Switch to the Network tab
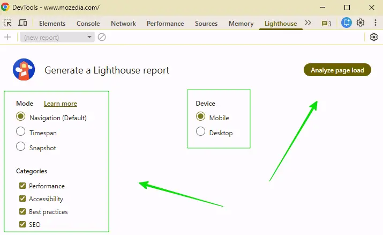This screenshot has height=235, width=383. (x=123, y=24)
